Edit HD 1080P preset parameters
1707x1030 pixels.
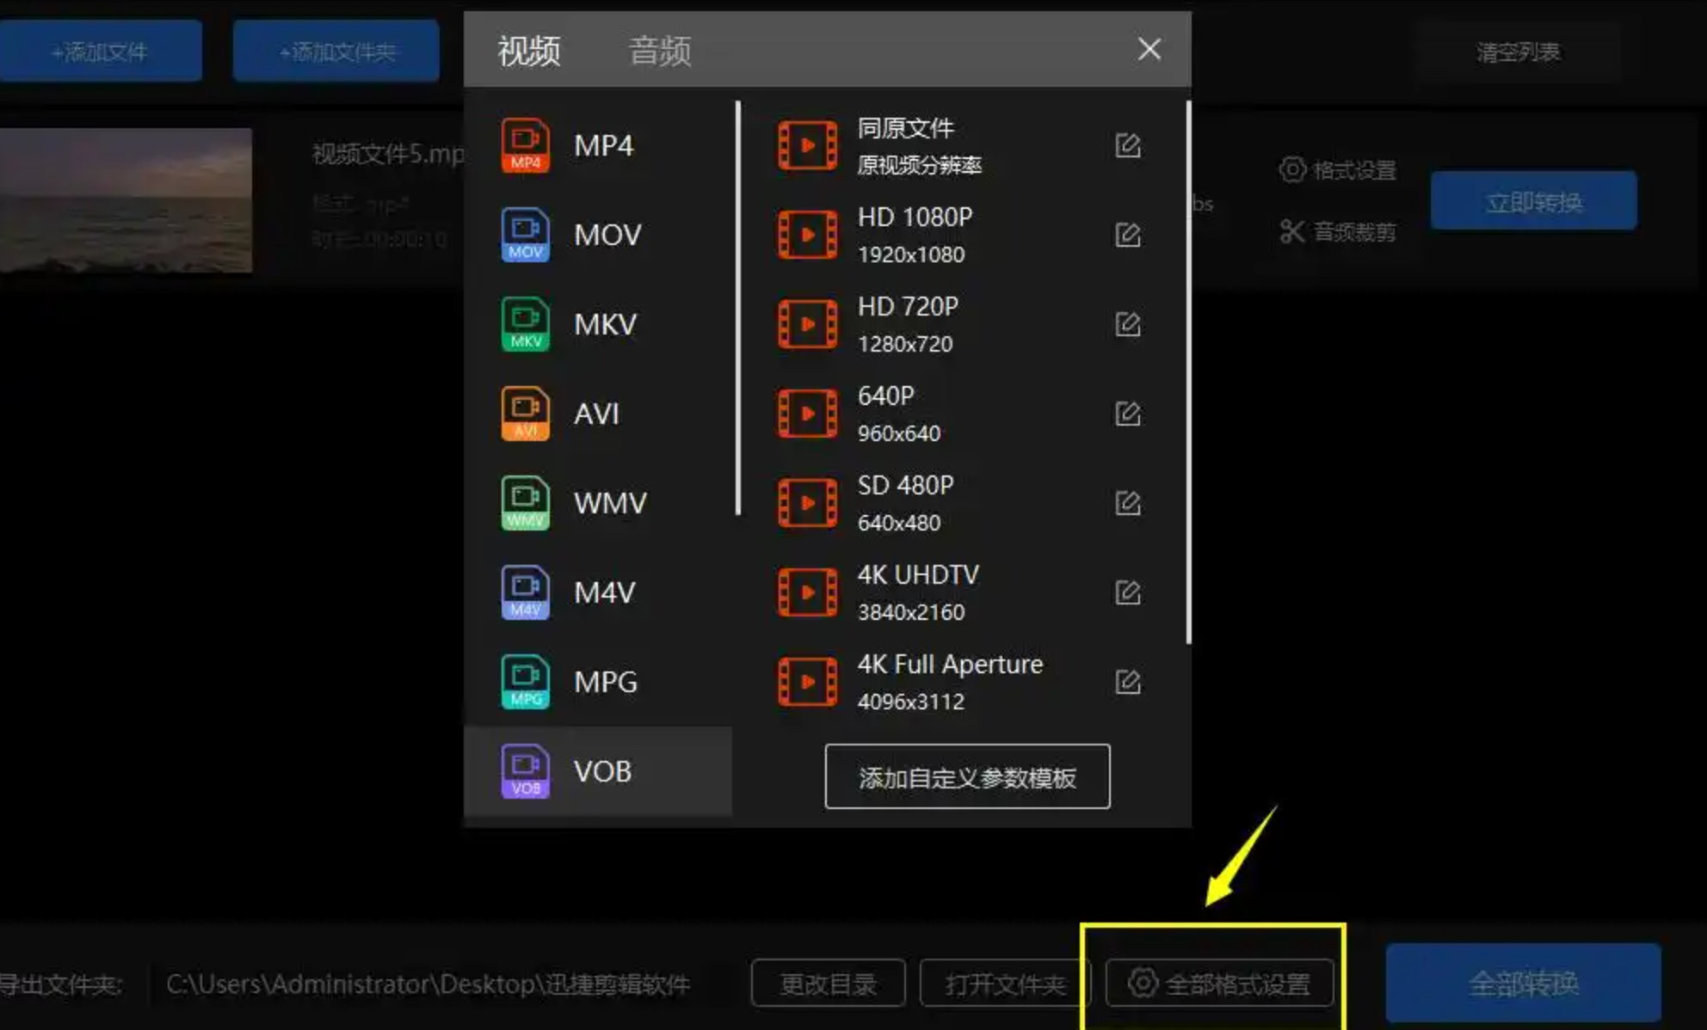pos(1127,235)
